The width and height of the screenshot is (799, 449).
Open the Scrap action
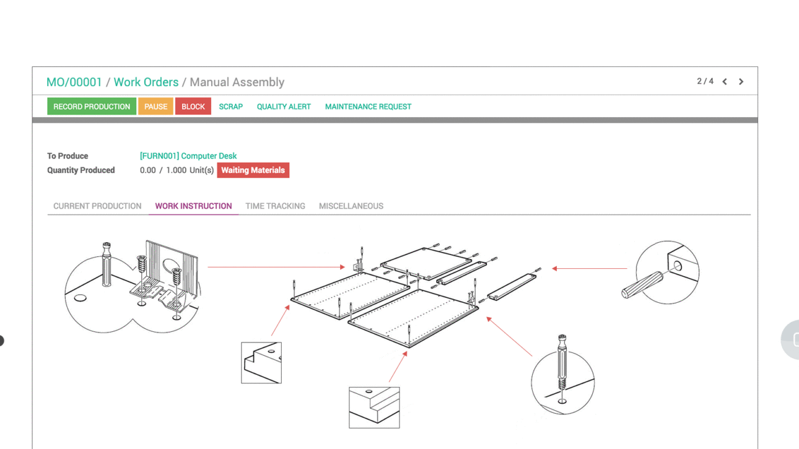[x=231, y=107]
